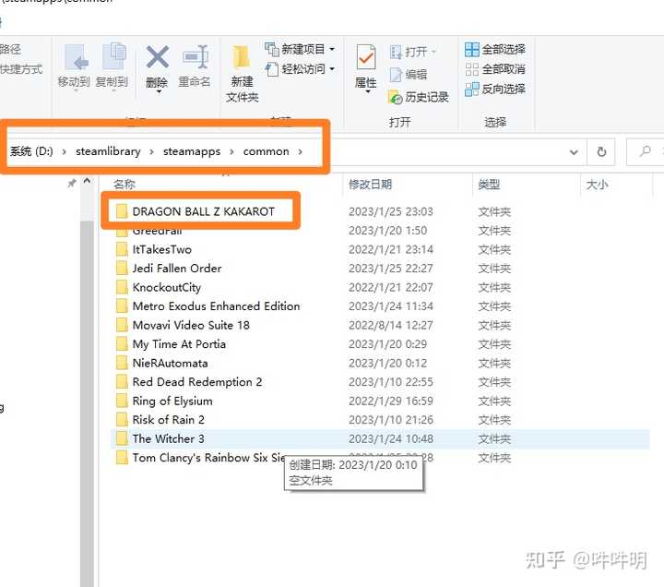
Task: Open the Easy access (轻松访问) menu
Action: (300, 68)
